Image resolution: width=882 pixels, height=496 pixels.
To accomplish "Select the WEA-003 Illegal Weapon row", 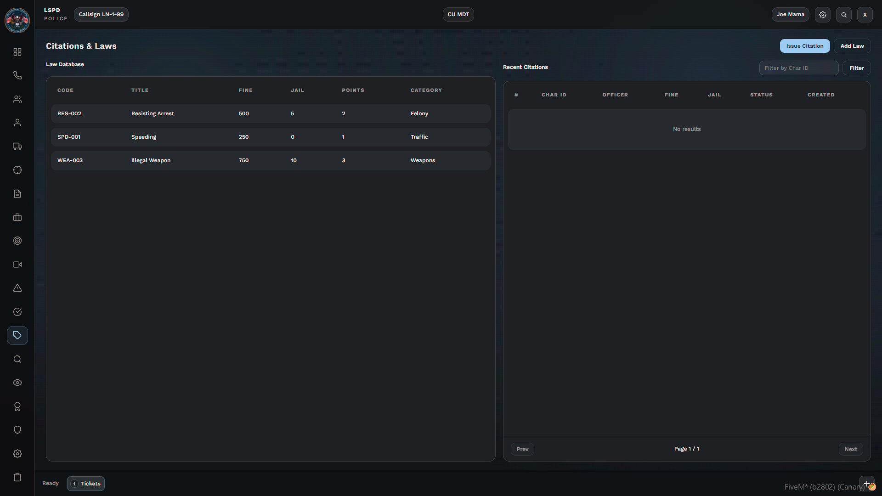I will [271, 160].
